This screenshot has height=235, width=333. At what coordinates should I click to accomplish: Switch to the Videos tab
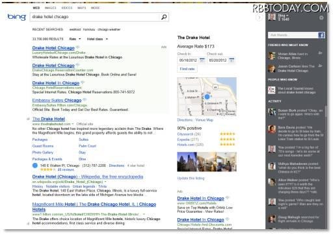pos(67,8)
